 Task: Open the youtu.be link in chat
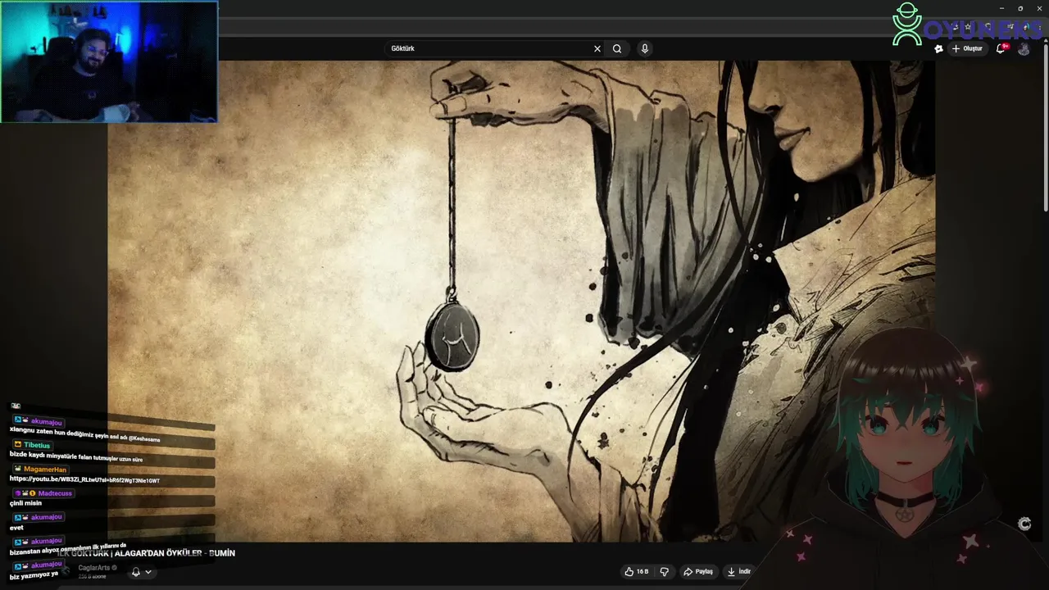click(84, 480)
